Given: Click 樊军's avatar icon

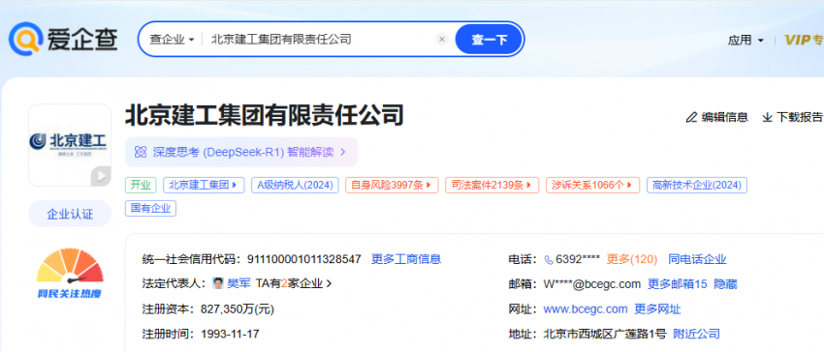Looking at the screenshot, I should pos(218,283).
